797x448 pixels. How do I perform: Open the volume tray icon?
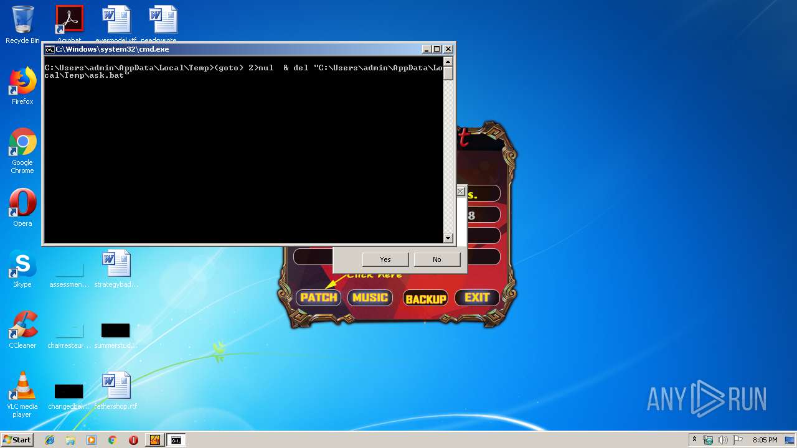point(723,440)
